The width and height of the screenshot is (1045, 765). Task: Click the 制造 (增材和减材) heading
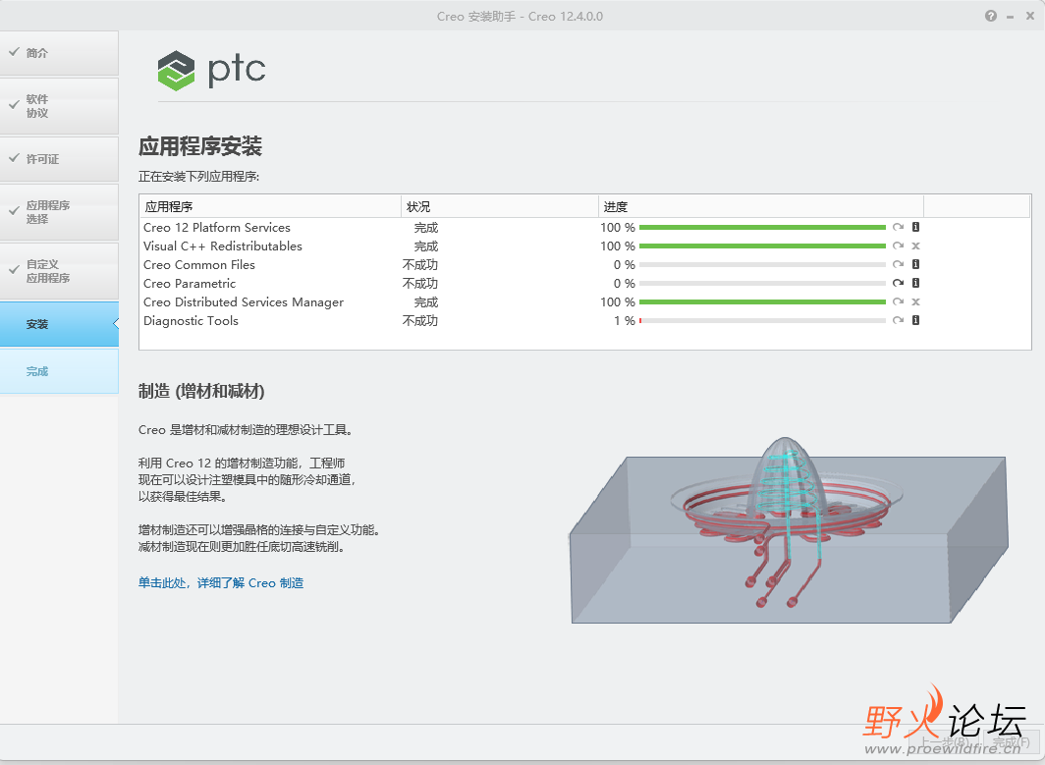point(201,391)
